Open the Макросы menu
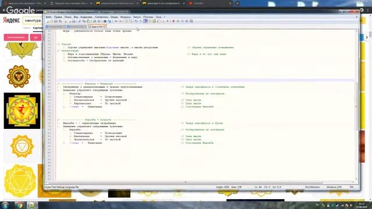Screen dimensions: 372x209 pos(126,17)
